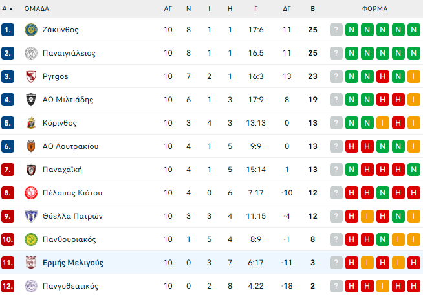Screen dimensions: 423x297
Task: Open the Ερμής Μελιγούς team page
Action: [x=72, y=263]
